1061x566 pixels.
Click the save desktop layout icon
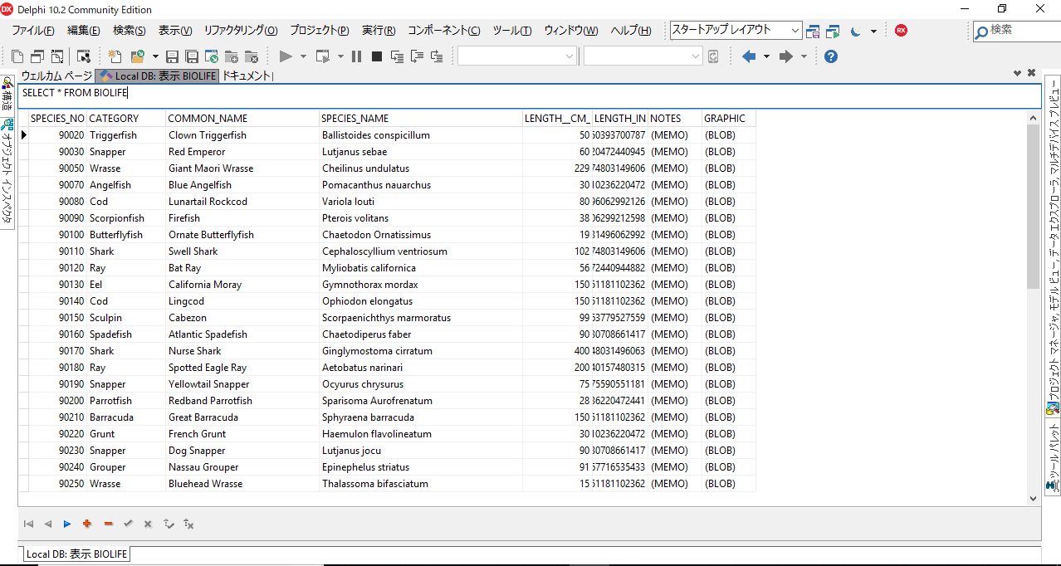813,32
